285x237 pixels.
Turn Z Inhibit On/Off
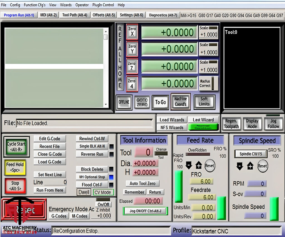103,204
